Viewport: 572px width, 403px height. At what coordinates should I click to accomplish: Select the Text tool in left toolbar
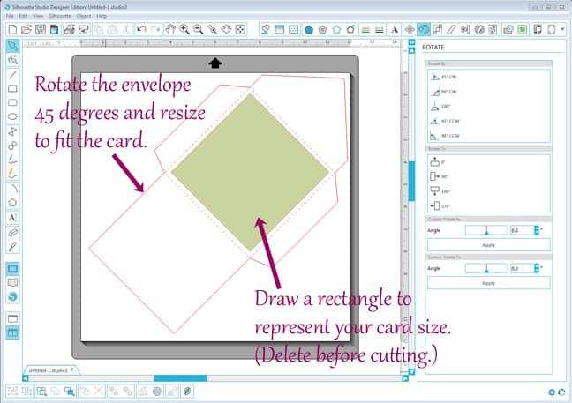coord(12,217)
